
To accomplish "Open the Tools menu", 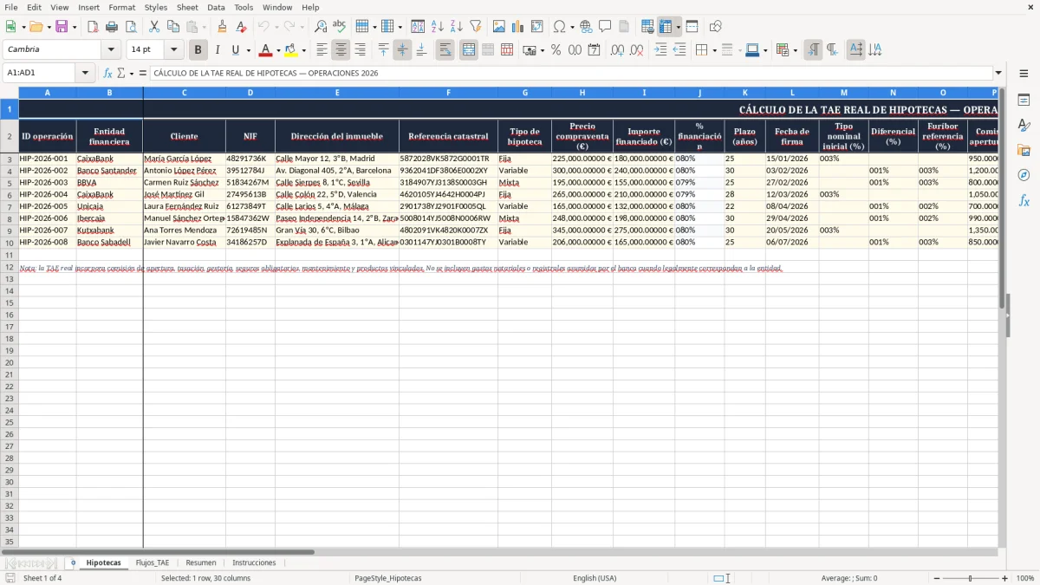I will pos(244,7).
